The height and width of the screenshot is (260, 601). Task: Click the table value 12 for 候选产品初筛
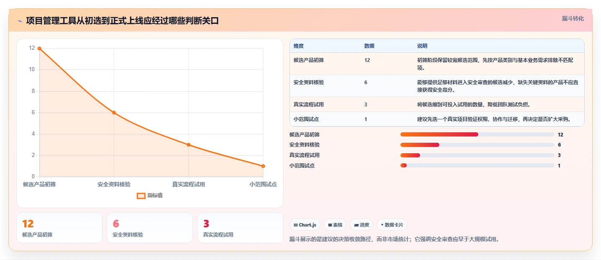(x=367, y=60)
